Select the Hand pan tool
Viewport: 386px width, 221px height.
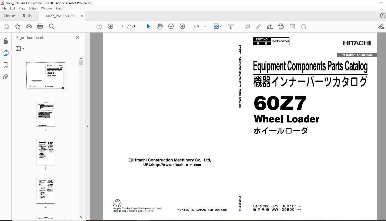(x=160, y=26)
